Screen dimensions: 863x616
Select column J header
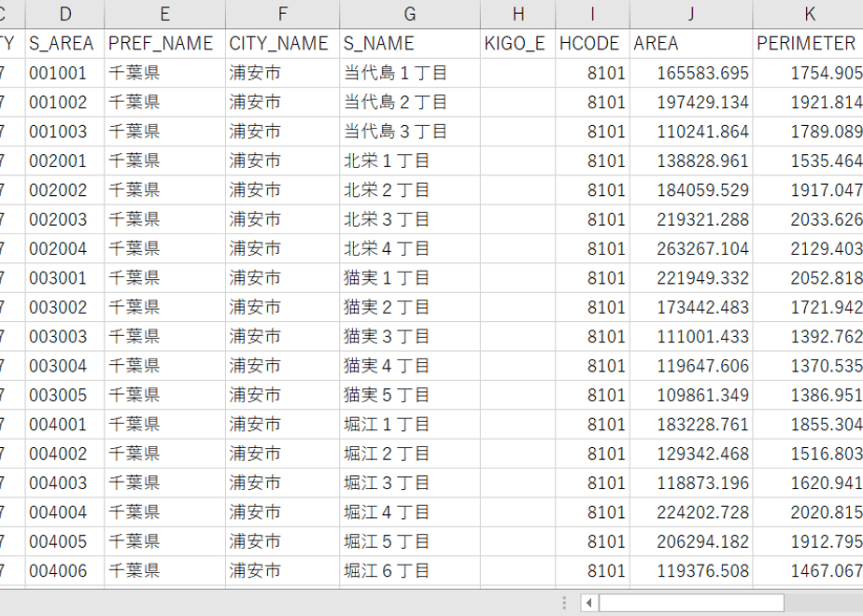click(x=691, y=14)
